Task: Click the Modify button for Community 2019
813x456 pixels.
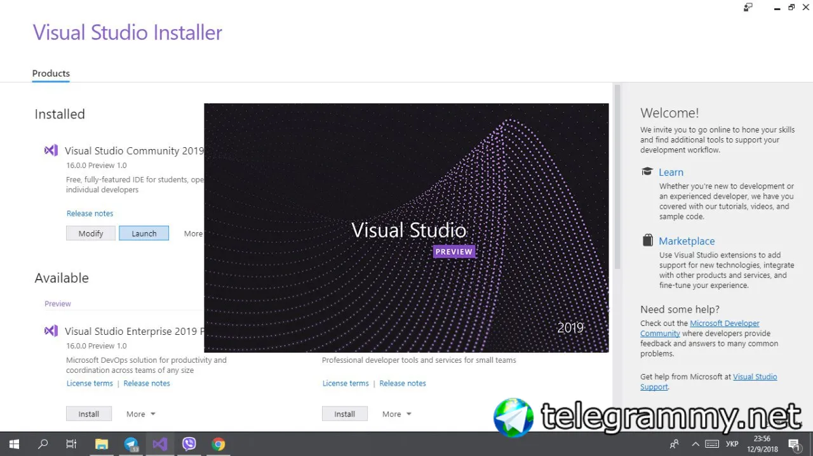Action: pos(91,233)
